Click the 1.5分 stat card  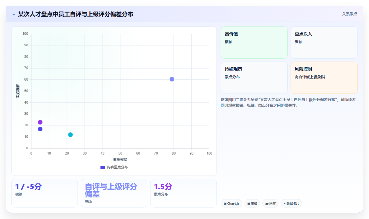click(183, 193)
